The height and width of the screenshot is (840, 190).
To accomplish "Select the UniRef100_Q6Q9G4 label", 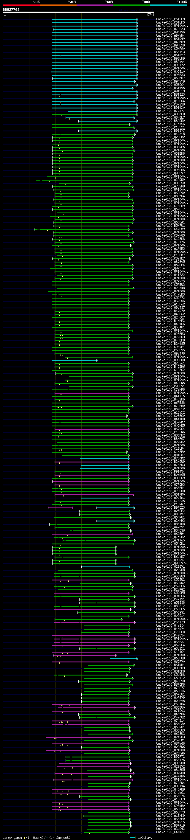I will 170,429.
